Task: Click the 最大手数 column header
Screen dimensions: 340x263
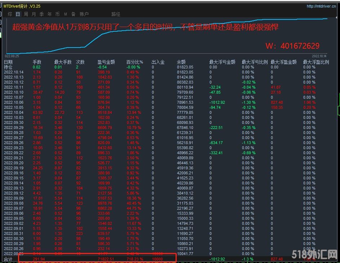Action: tap(63, 62)
